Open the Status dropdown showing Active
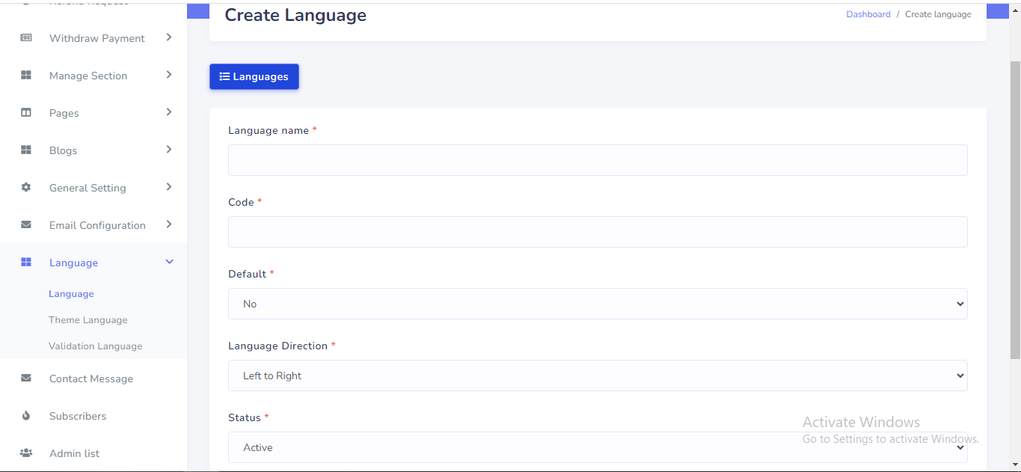The image size is (1021, 472). coord(597,447)
